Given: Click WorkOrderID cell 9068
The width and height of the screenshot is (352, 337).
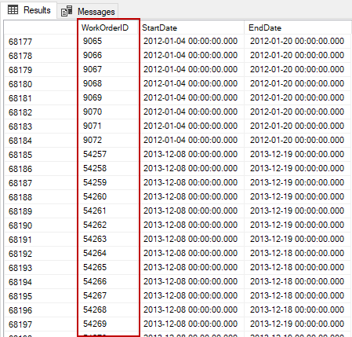Looking at the screenshot, I should click(107, 83).
